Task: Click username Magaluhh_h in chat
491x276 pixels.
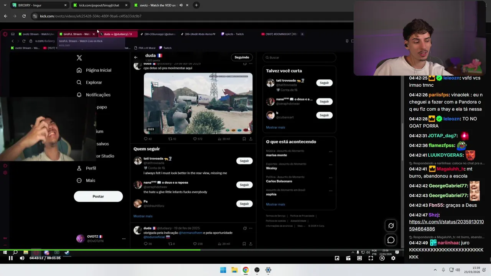Action: coord(451,169)
